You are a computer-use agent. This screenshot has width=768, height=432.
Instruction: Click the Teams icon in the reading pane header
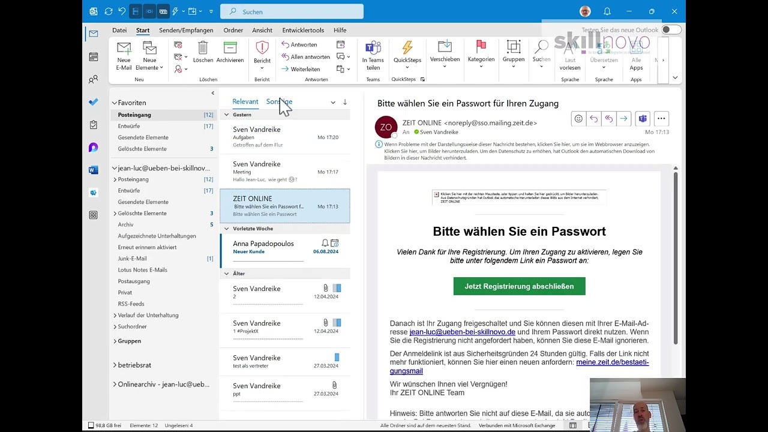pyautogui.click(x=643, y=119)
